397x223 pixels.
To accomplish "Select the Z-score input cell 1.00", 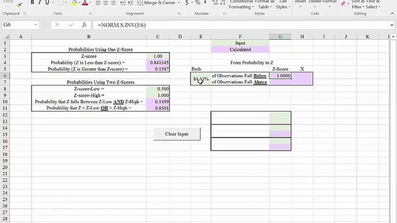I will pos(158,56).
